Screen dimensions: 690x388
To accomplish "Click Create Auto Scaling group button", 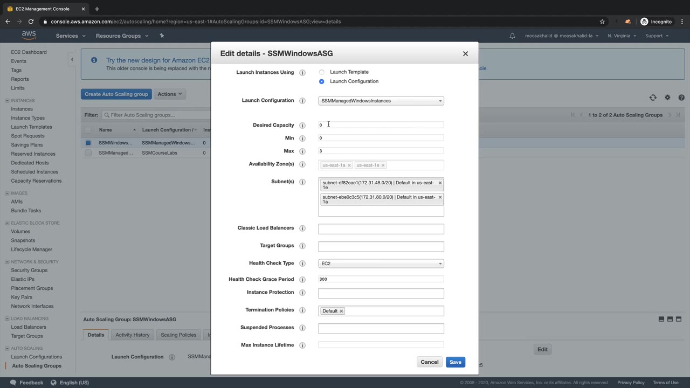I will (x=116, y=94).
